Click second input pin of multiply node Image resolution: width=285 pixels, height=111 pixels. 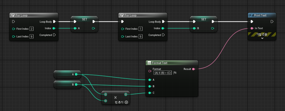(x=106, y=101)
